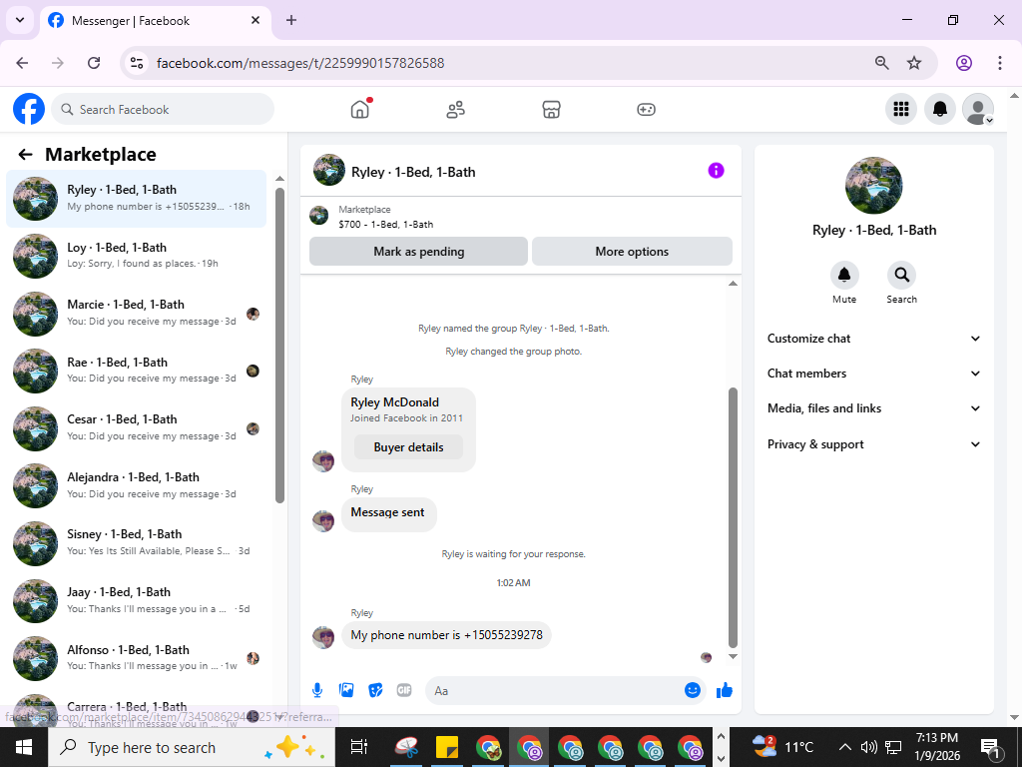Image resolution: width=1022 pixels, height=767 pixels.
Task: Choose a GIF icon
Action: [404, 690]
